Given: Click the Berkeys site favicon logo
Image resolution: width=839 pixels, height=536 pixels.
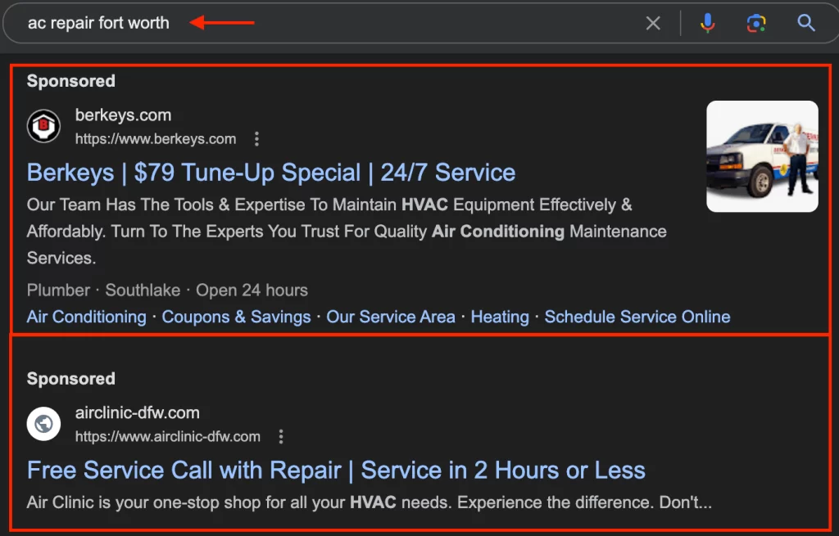Looking at the screenshot, I should coord(43,126).
